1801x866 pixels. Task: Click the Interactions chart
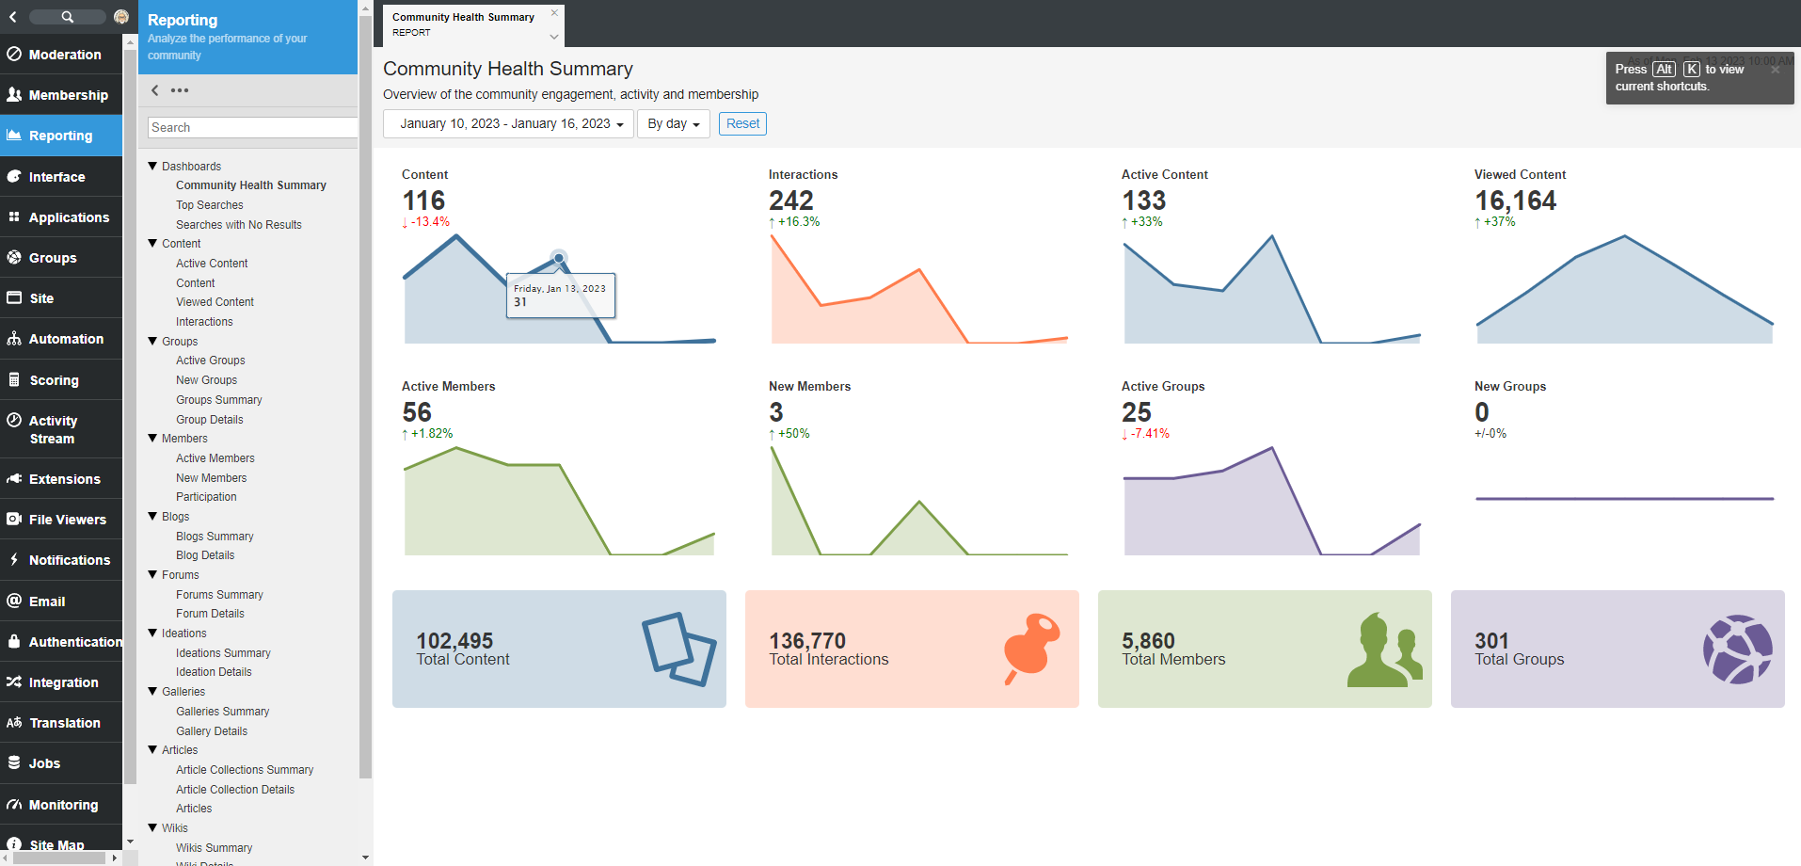[x=919, y=289]
